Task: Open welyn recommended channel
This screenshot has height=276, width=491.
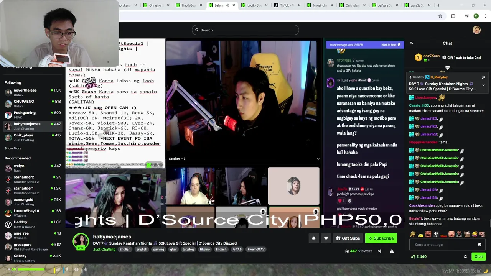Action: [33, 168]
